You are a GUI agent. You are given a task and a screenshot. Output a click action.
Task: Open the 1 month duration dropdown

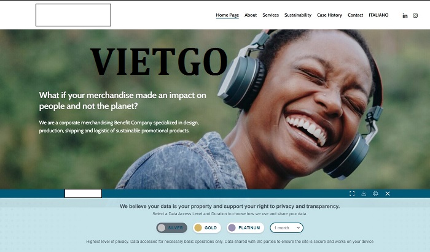tap(287, 227)
